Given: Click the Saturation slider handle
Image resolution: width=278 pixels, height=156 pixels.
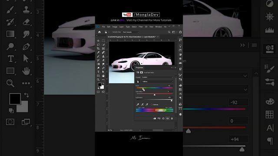Looking at the screenshot, I should coord(155,95).
